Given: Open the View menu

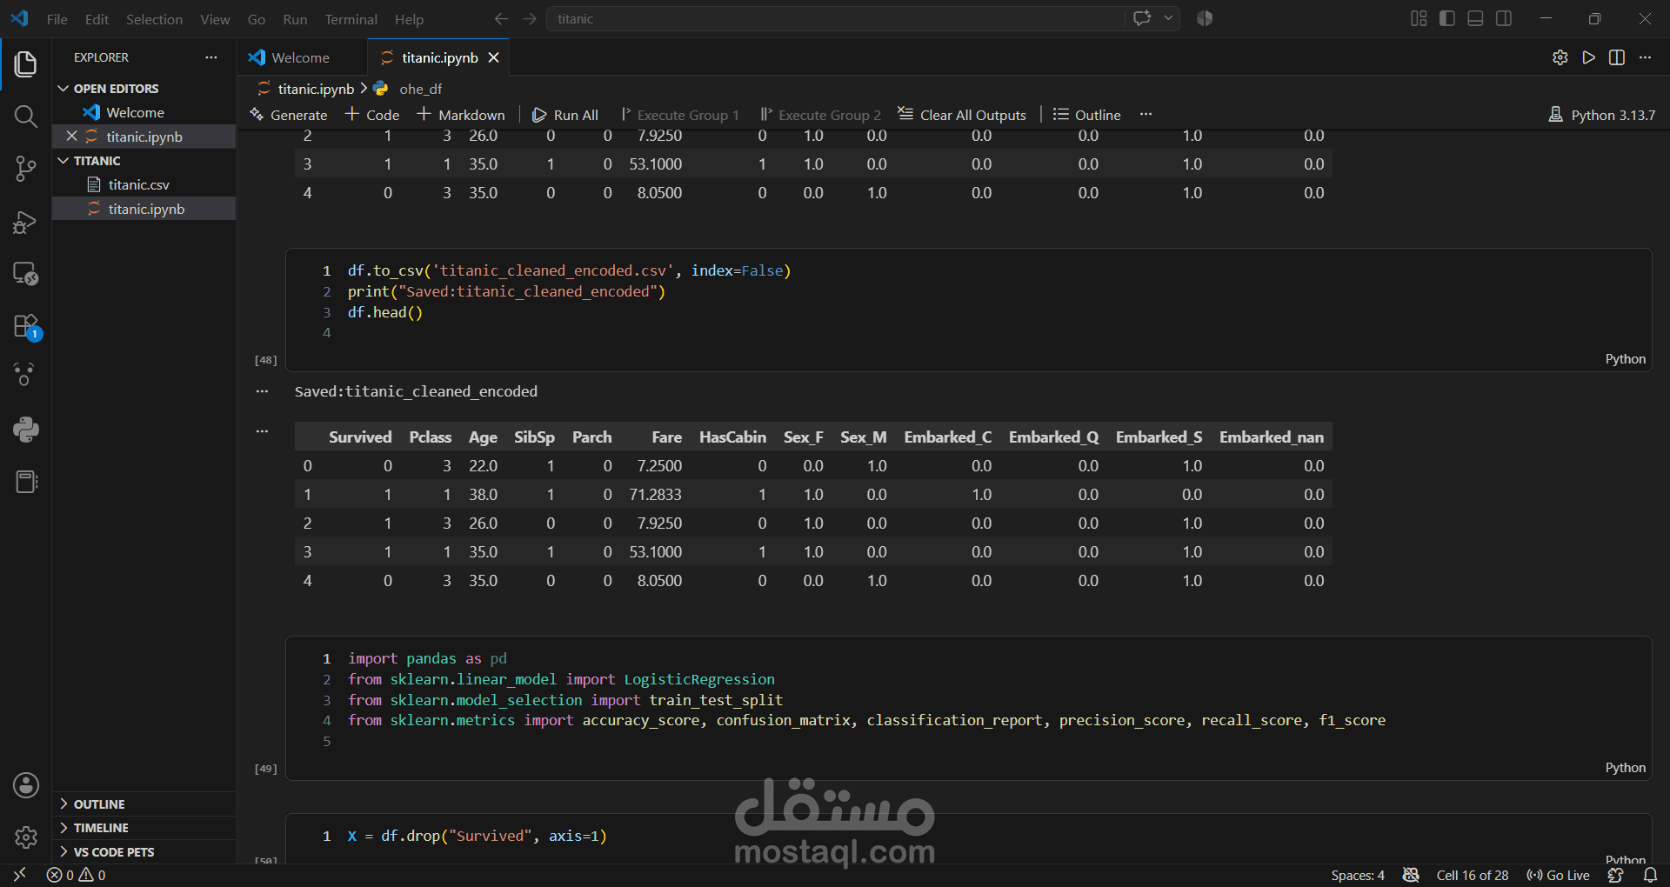Looking at the screenshot, I should point(215,19).
